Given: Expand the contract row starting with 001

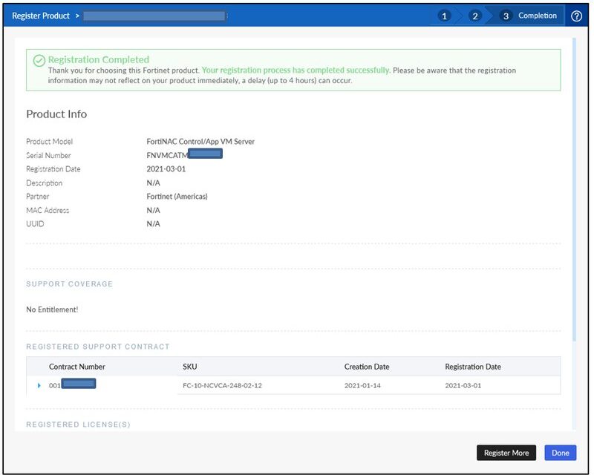Looking at the screenshot, I should click(39, 386).
